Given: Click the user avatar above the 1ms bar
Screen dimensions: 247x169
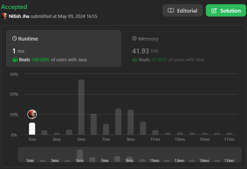Looking at the screenshot, I should point(32,114).
